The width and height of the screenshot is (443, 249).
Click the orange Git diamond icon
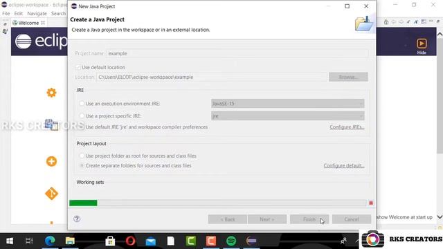coord(51,194)
